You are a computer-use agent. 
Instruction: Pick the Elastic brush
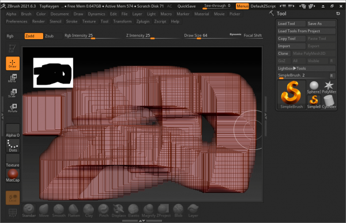pyautogui.click(x=134, y=211)
